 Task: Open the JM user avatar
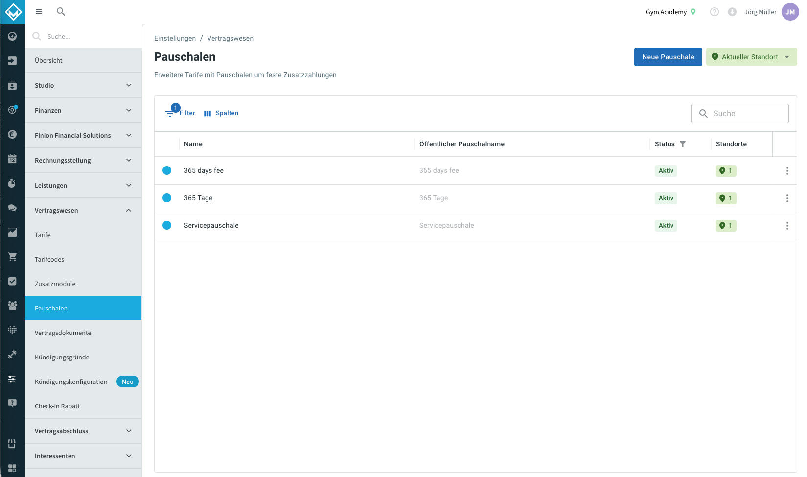(790, 12)
